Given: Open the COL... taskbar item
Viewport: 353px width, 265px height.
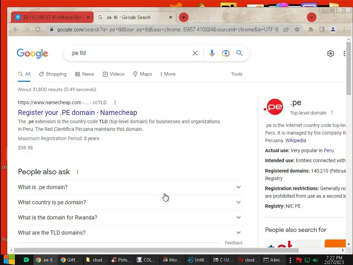Looking at the screenshot, I should (x=148, y=260).
